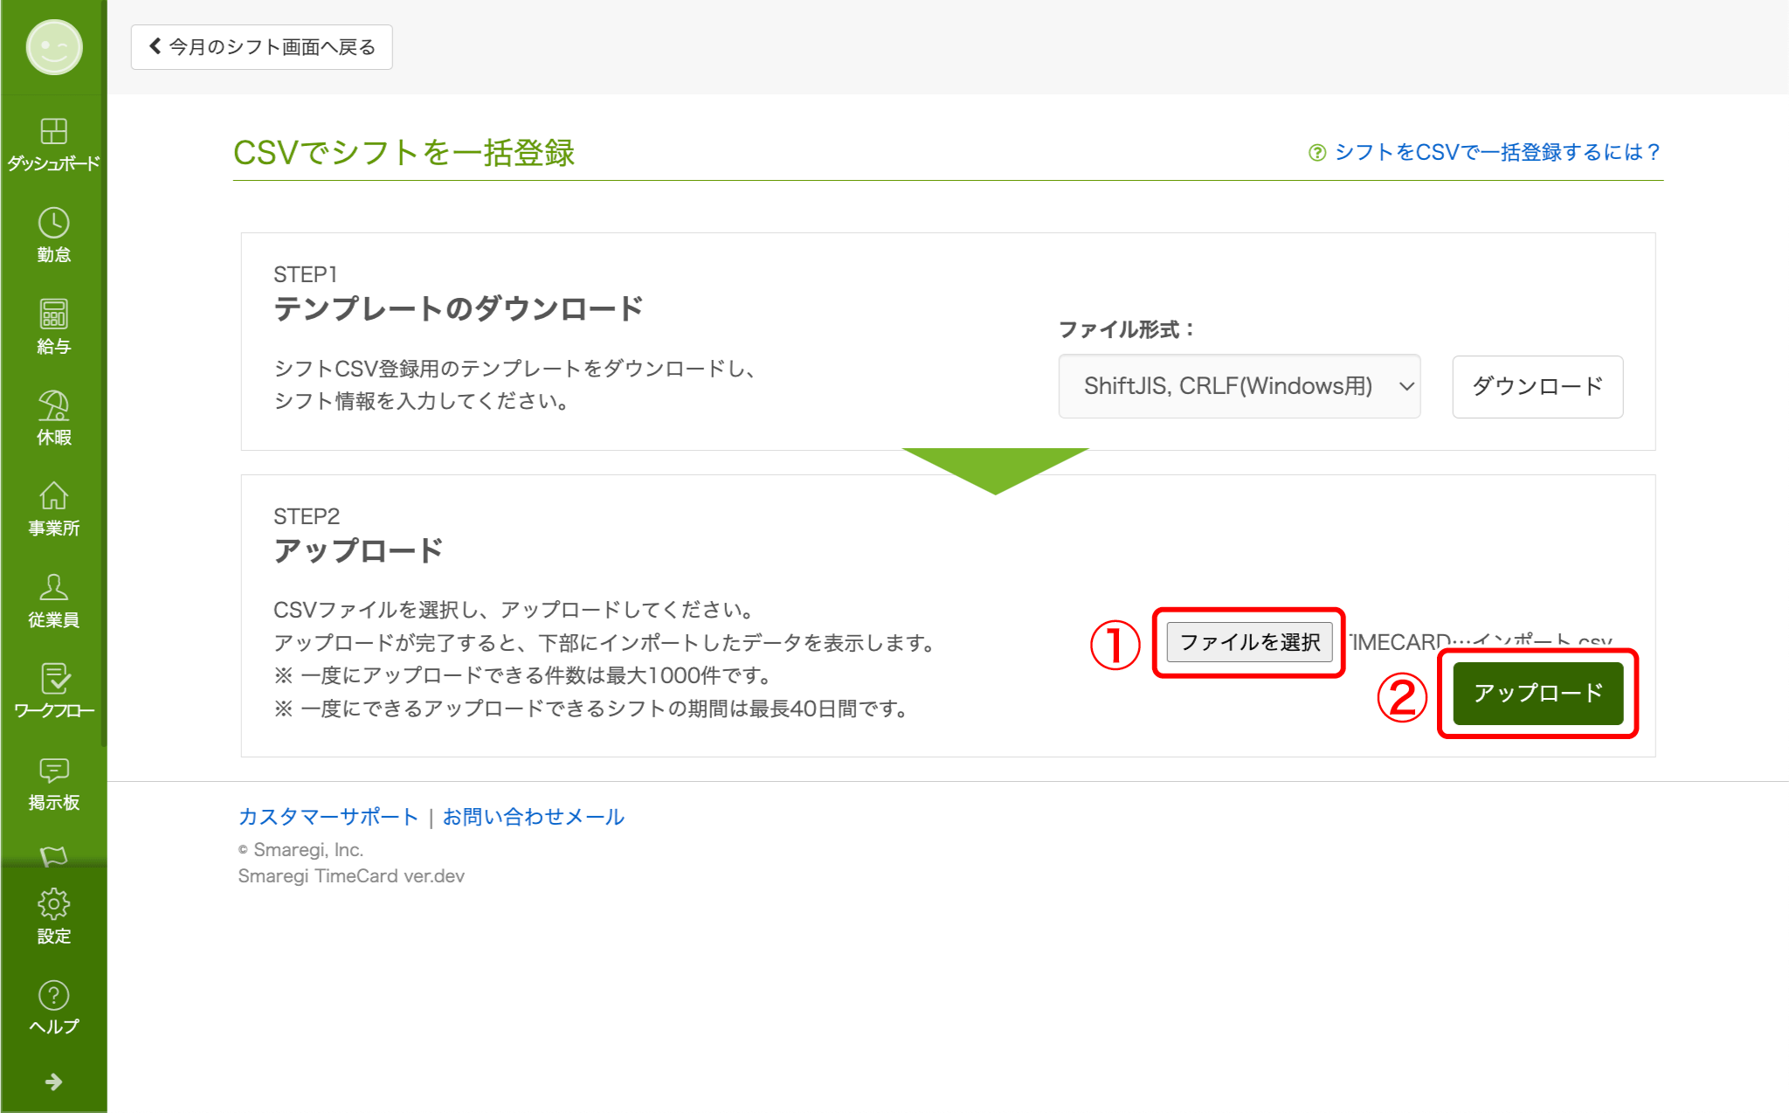Open the 従業員 person icon
Image resolution: width=1789 pixels, height=1113 pixels.
pos(53,587)
